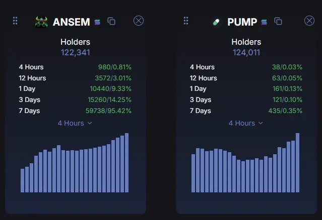Click tallest last bar in ANSEM chart
This screenshot has height=220, width=322.
[x=126, y=163]
